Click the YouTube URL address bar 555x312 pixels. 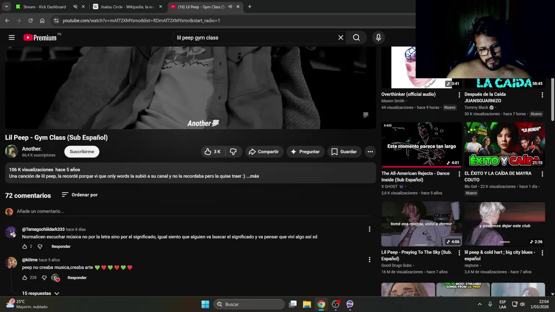coord(141,20)
